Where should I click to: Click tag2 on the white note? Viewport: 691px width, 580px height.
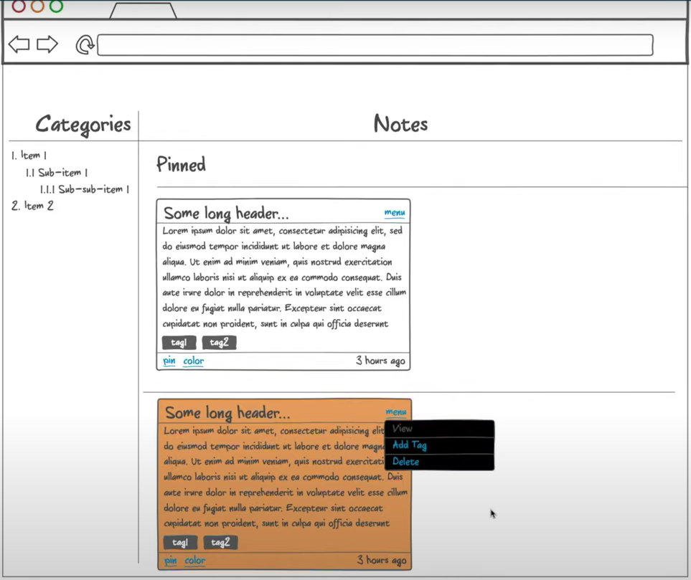219,343
